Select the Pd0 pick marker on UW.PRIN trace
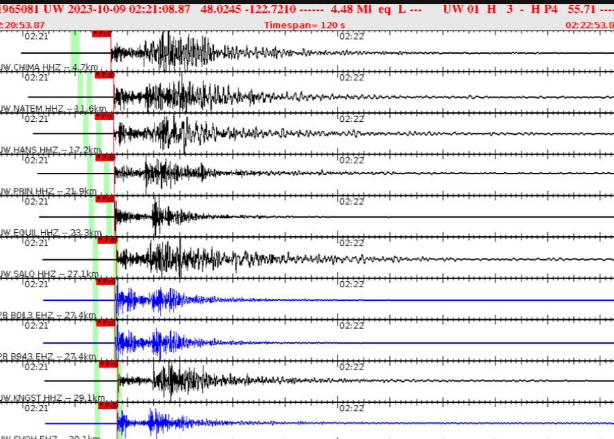The image size is (614, 439). click(x=104, y=158)
